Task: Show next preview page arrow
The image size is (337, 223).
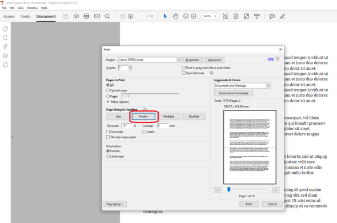Action: [275, 190]
